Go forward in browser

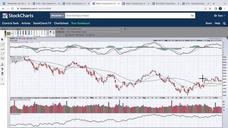[7, 9]
